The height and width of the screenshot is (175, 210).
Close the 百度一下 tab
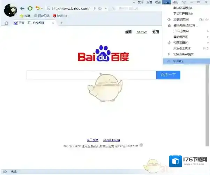[53, 23]
